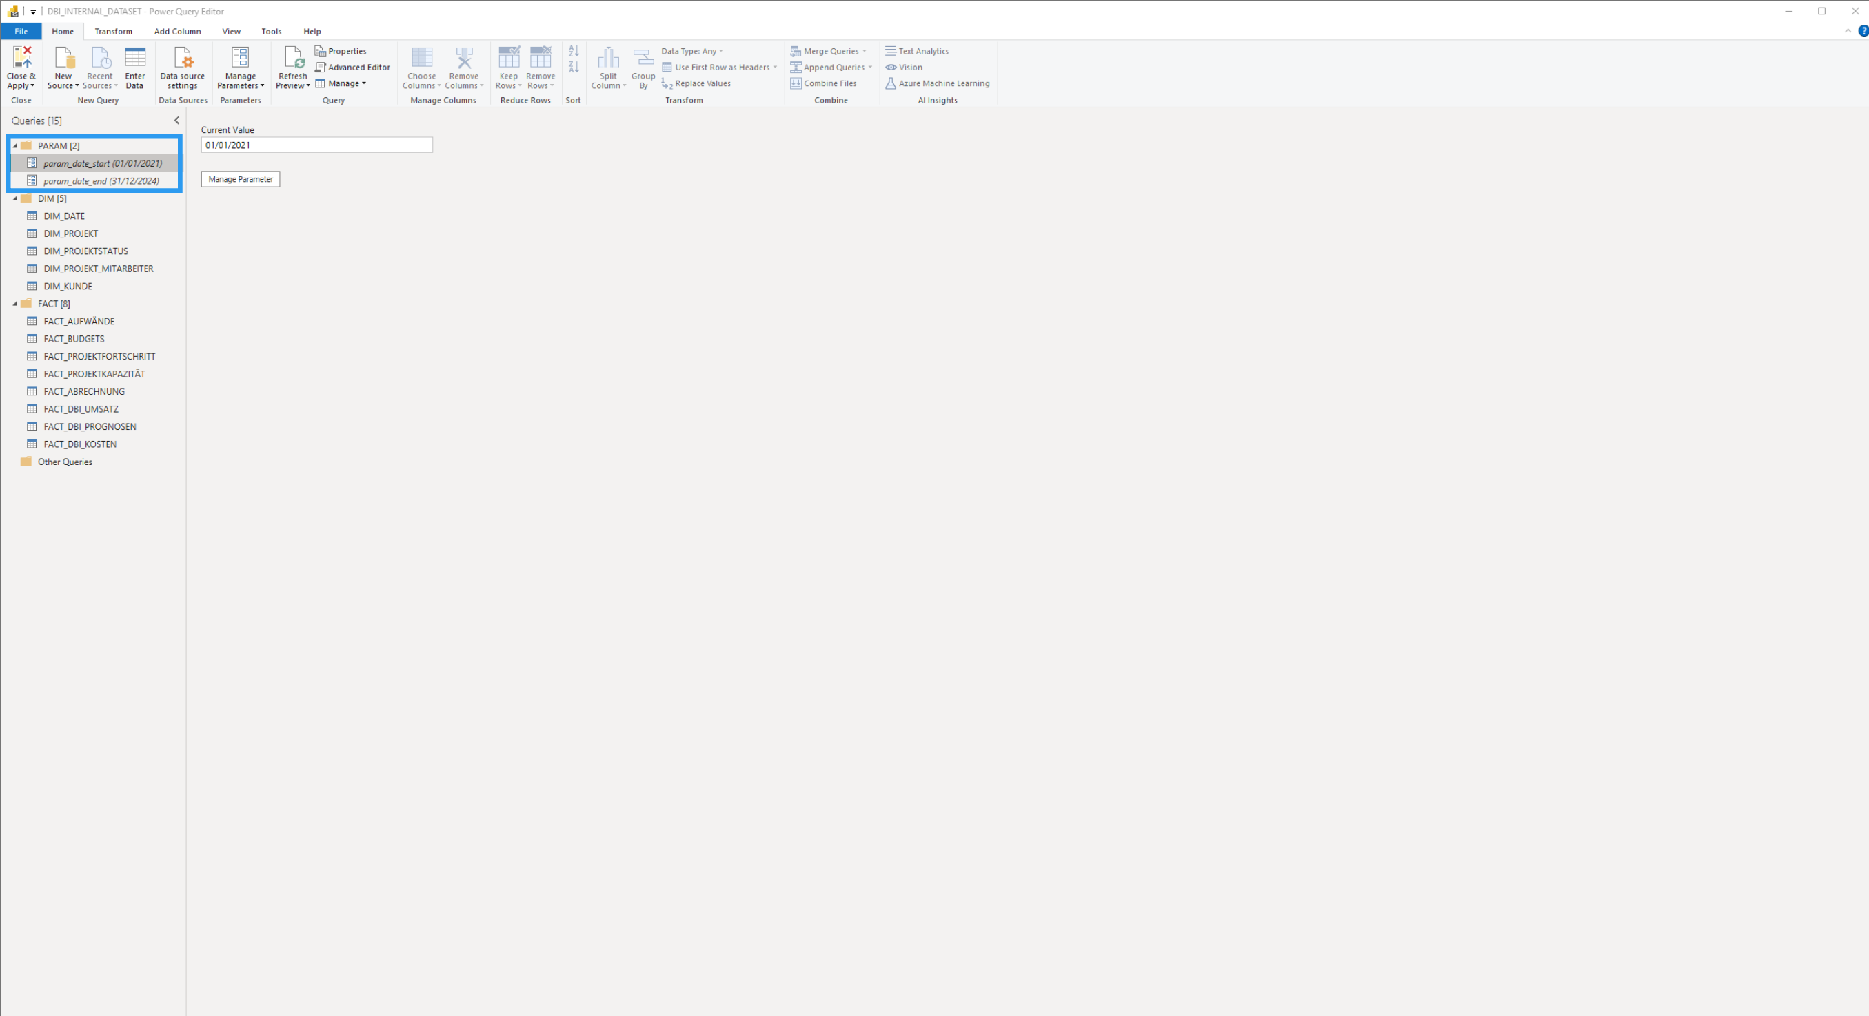Viewport: 1869px width, 1016px height.
Task: Click the Remove Rows icon
Action: (541, 58)
